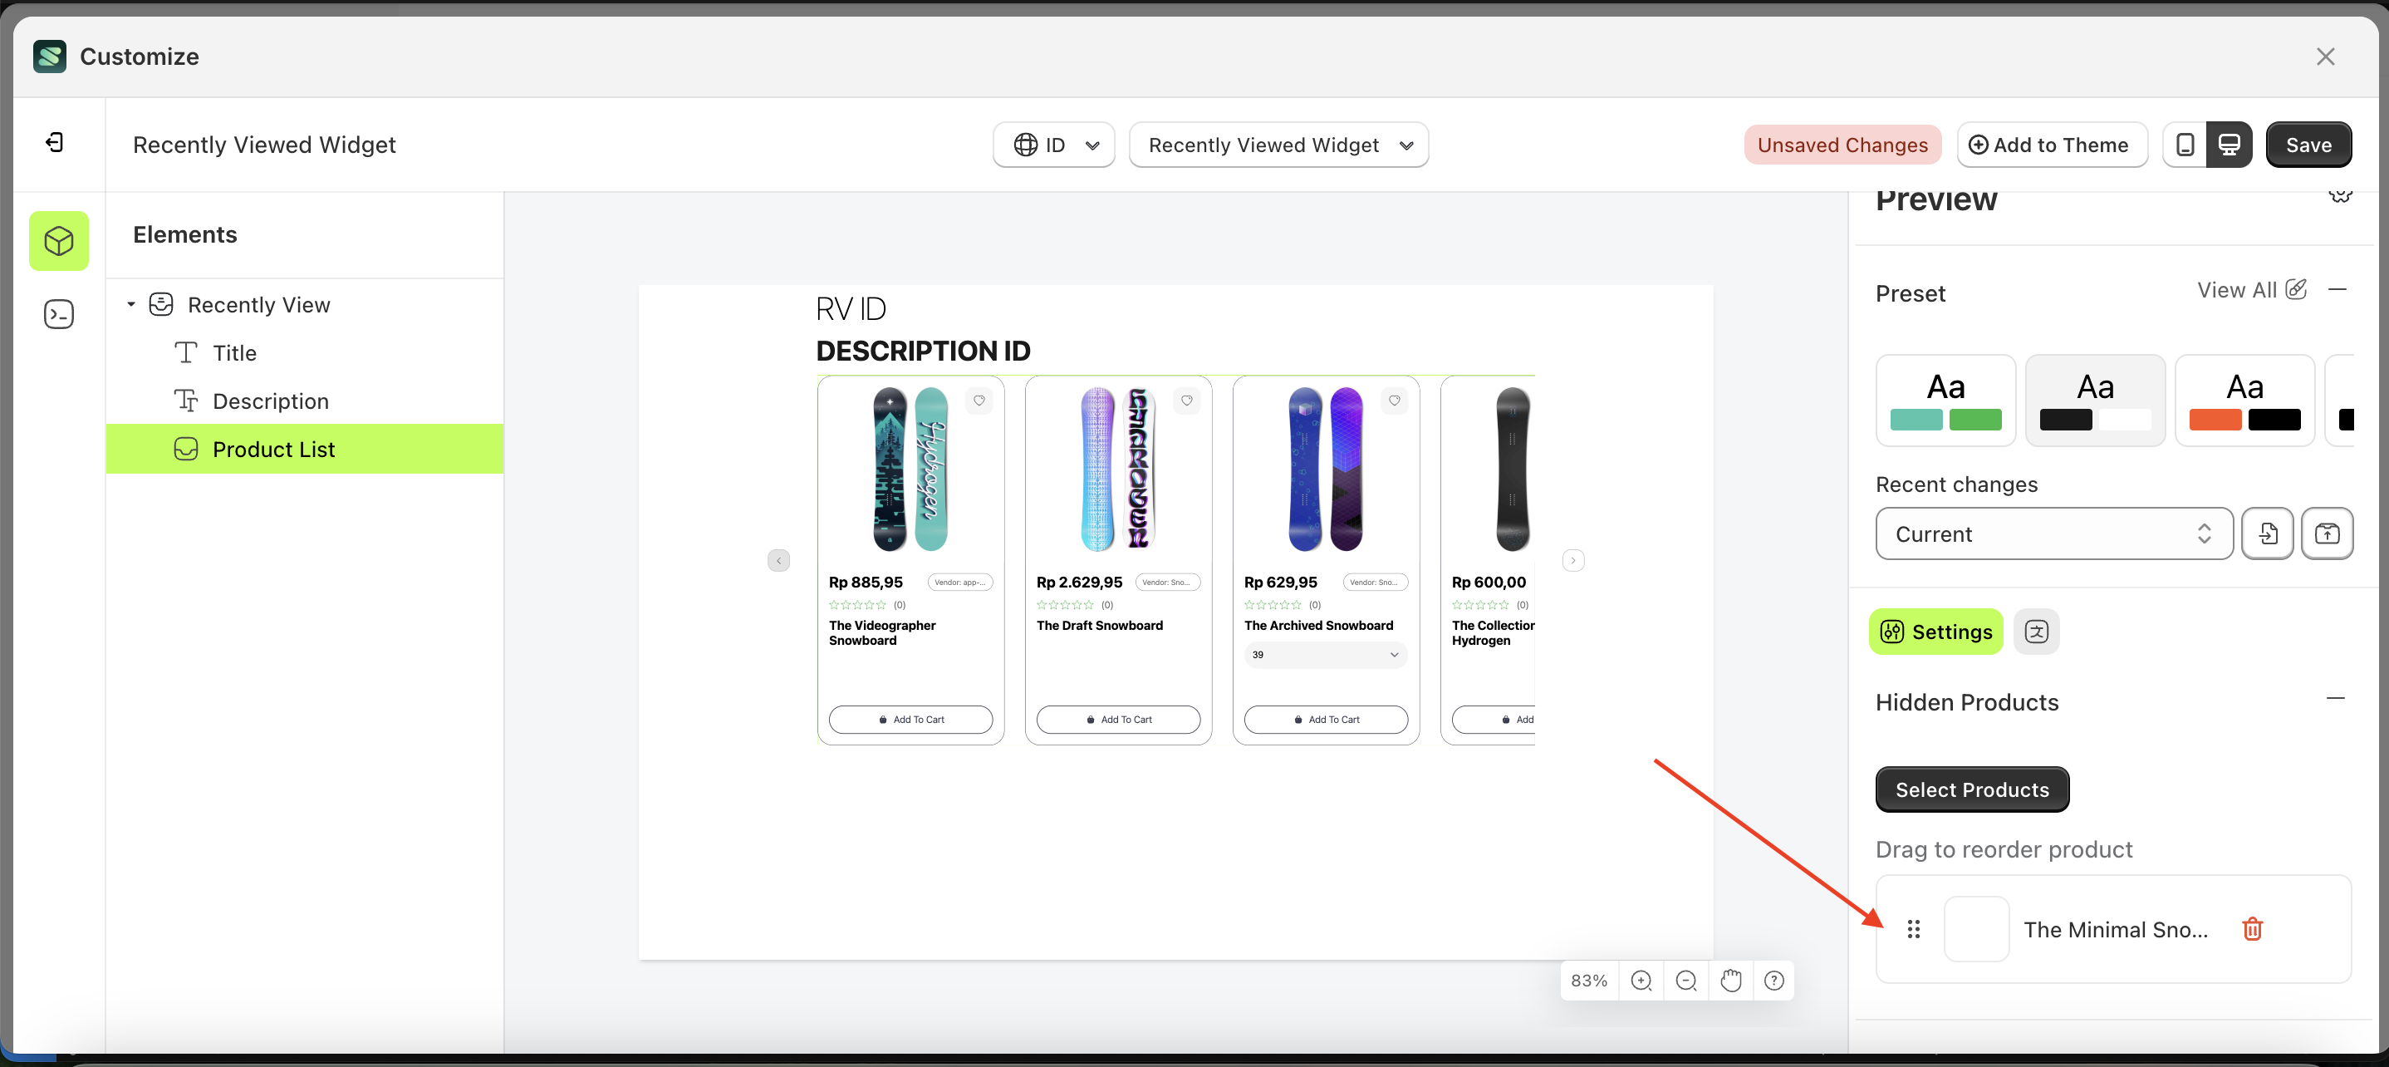Screen dimensions: 2389x1067
Task: Collapse the Recently View tree node
Action: click(x=130, y=304)
